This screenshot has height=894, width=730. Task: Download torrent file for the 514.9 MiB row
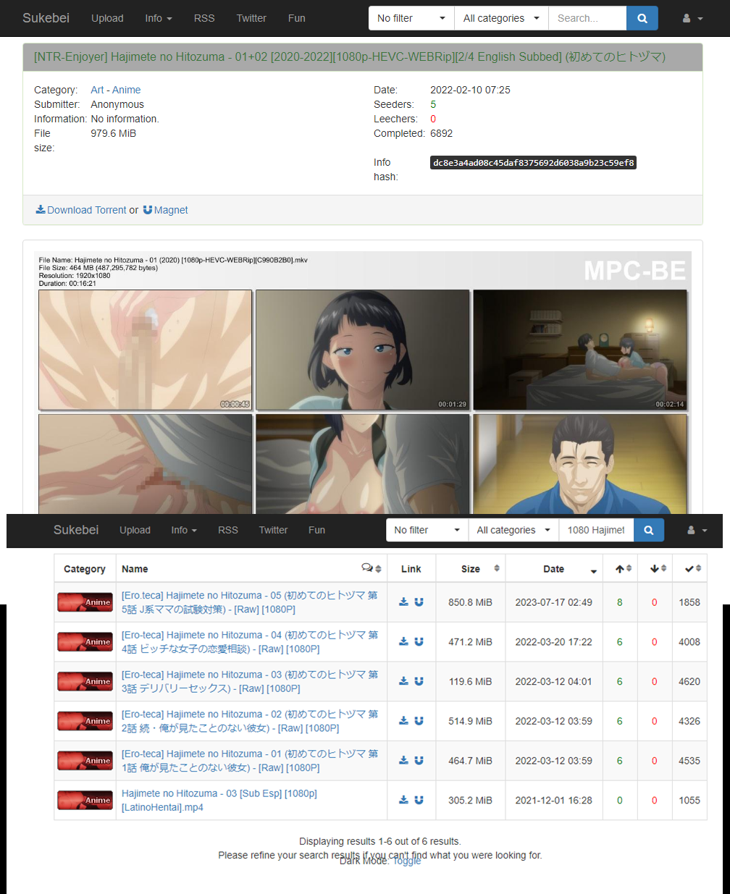(x=403, y=721)
